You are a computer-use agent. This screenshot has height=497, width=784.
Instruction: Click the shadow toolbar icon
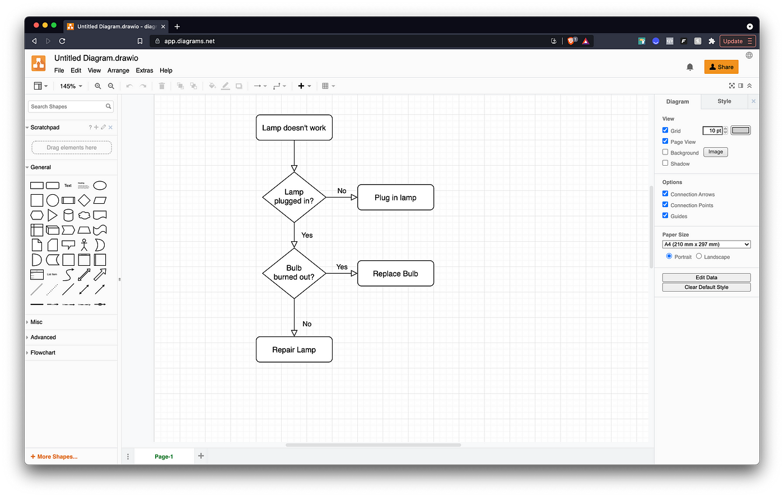click(239, 86)
